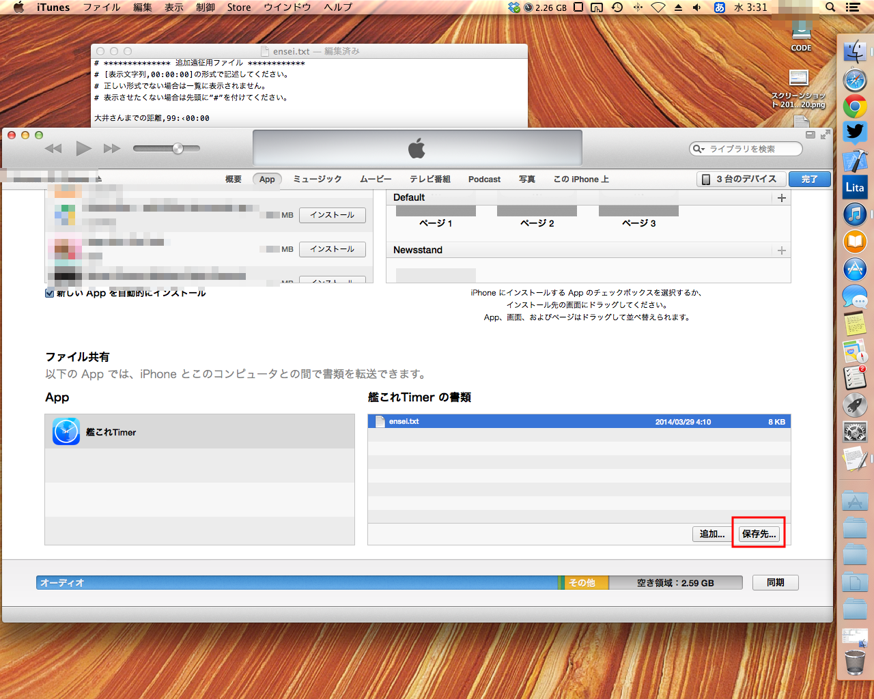Skip ahead with the fast-forward button
Screen dimensions: 874x699
[x=112, y=148]
